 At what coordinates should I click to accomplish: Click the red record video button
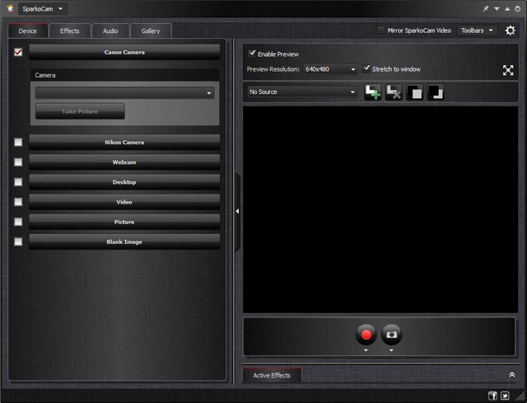[366, 334]
